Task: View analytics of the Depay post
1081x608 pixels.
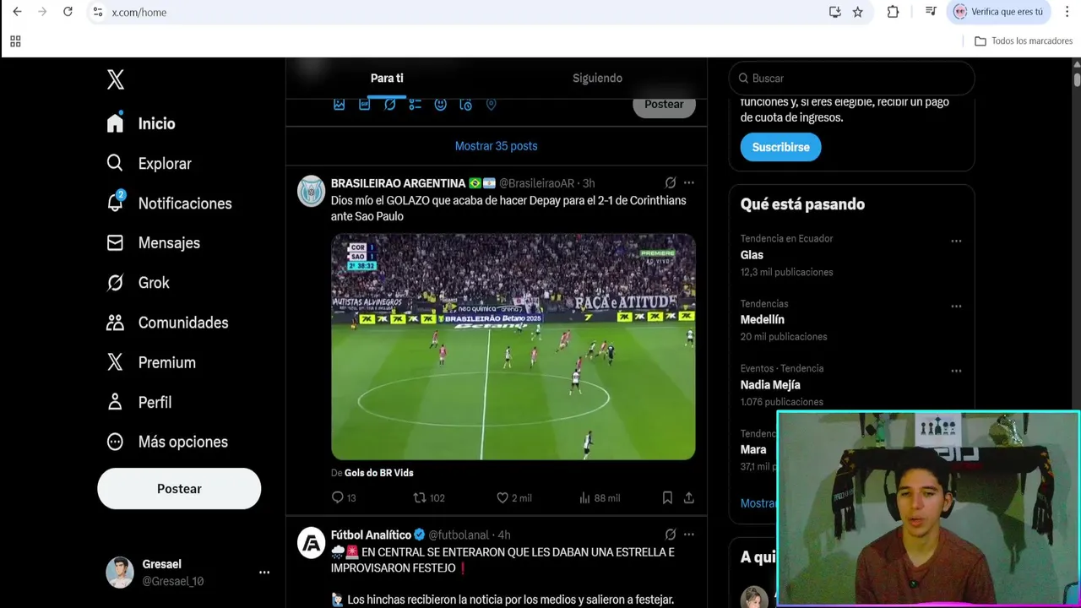Action: (584, 497)
